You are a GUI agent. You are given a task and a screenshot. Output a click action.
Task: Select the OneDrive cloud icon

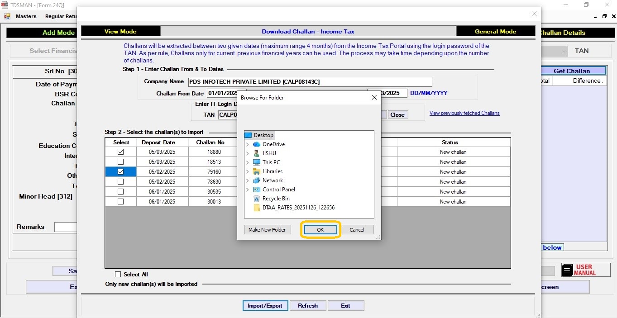click(x=257, y=144)
